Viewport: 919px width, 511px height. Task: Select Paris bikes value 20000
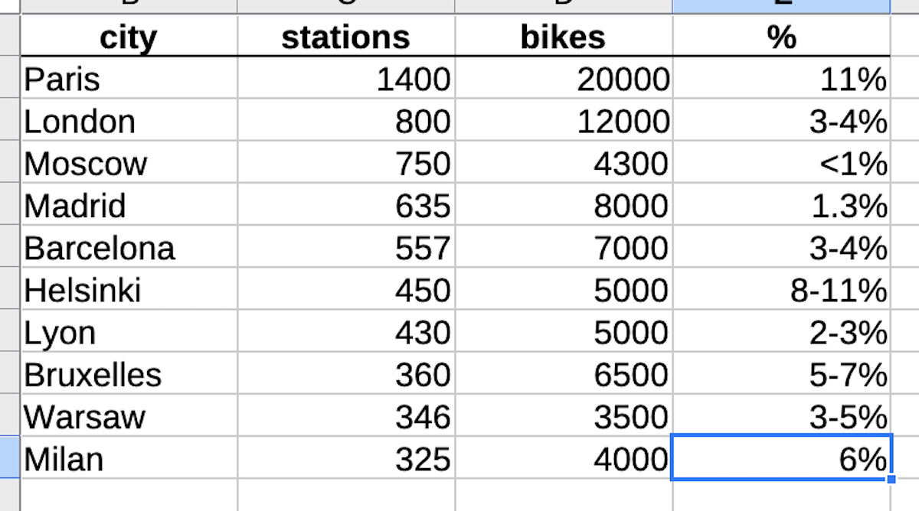[x=564, y=77]
